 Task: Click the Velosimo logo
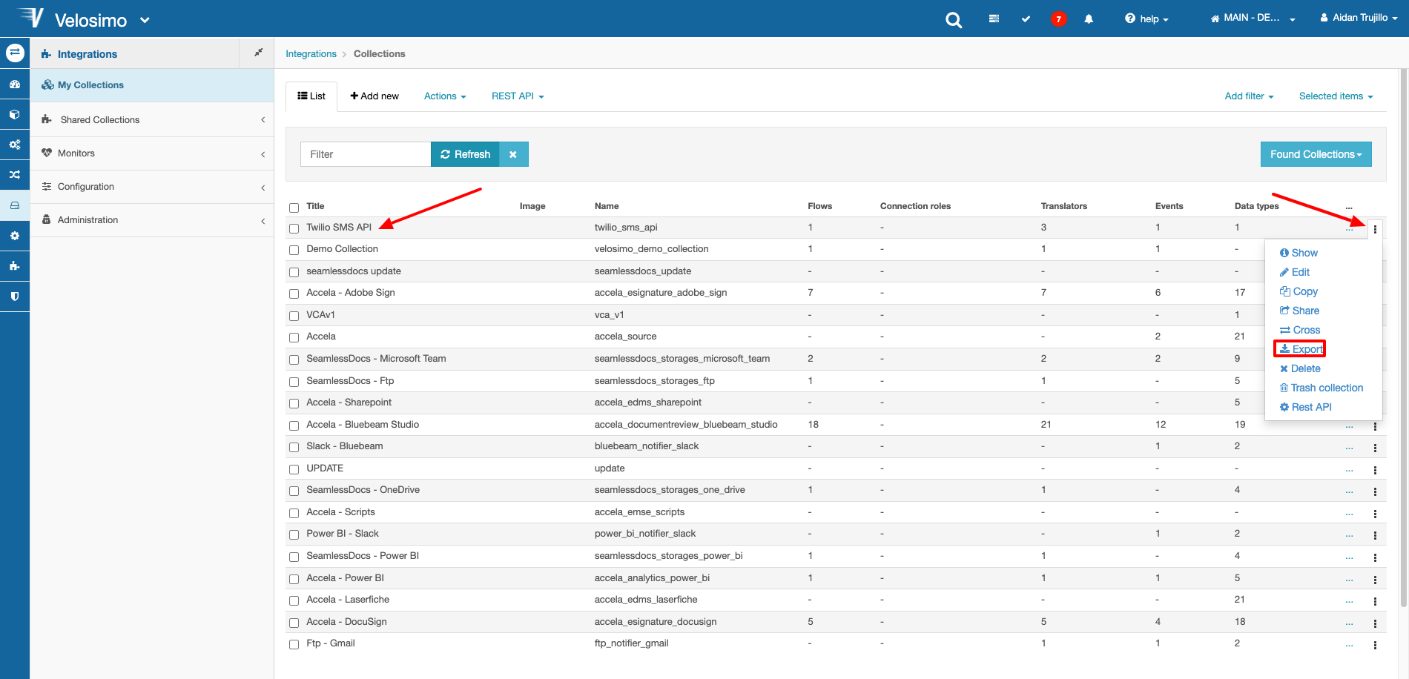tap(31, 17)
